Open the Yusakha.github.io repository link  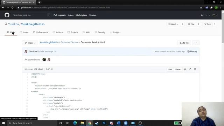[33, 24]
